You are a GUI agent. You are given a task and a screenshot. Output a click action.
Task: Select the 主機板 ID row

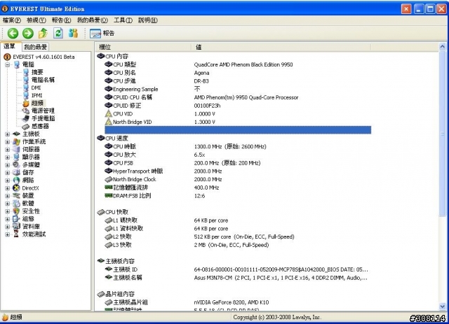coord(238,269)
